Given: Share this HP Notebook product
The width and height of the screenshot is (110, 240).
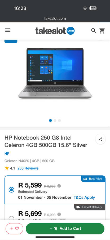Looking at the screenshot, I should pyautogui.click(x=100, y=139).
